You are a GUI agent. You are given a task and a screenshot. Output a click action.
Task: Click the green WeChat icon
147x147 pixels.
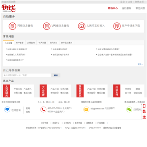[x=129, y=109]
